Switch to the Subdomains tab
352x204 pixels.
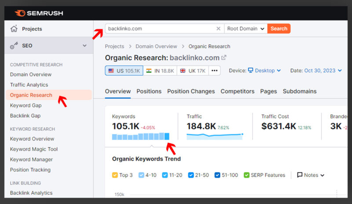300,91
